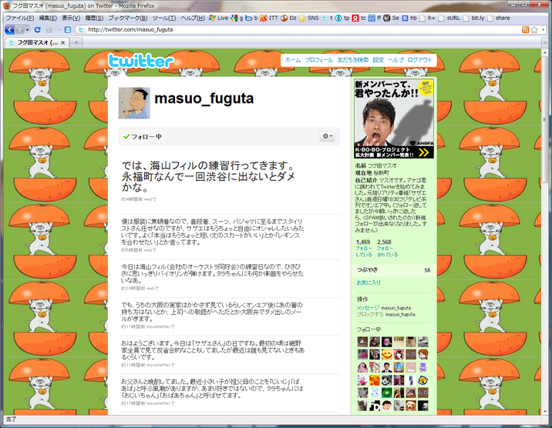Go forward with the Forward arrow
This screenshot has width=552, height=428.
[19, 30]
